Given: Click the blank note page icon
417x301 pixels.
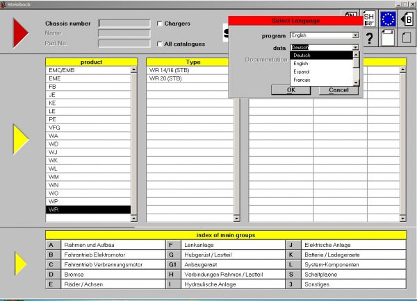Looking at the screenshot, I should coord(388,38).
